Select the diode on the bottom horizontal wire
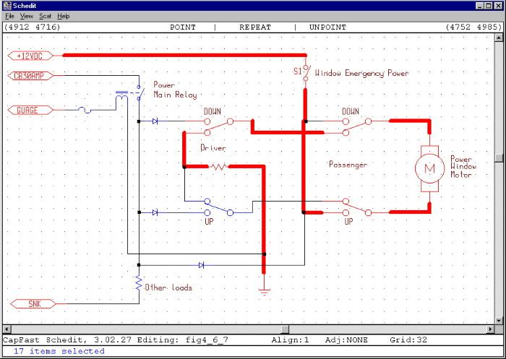 [x=201, y=265]
